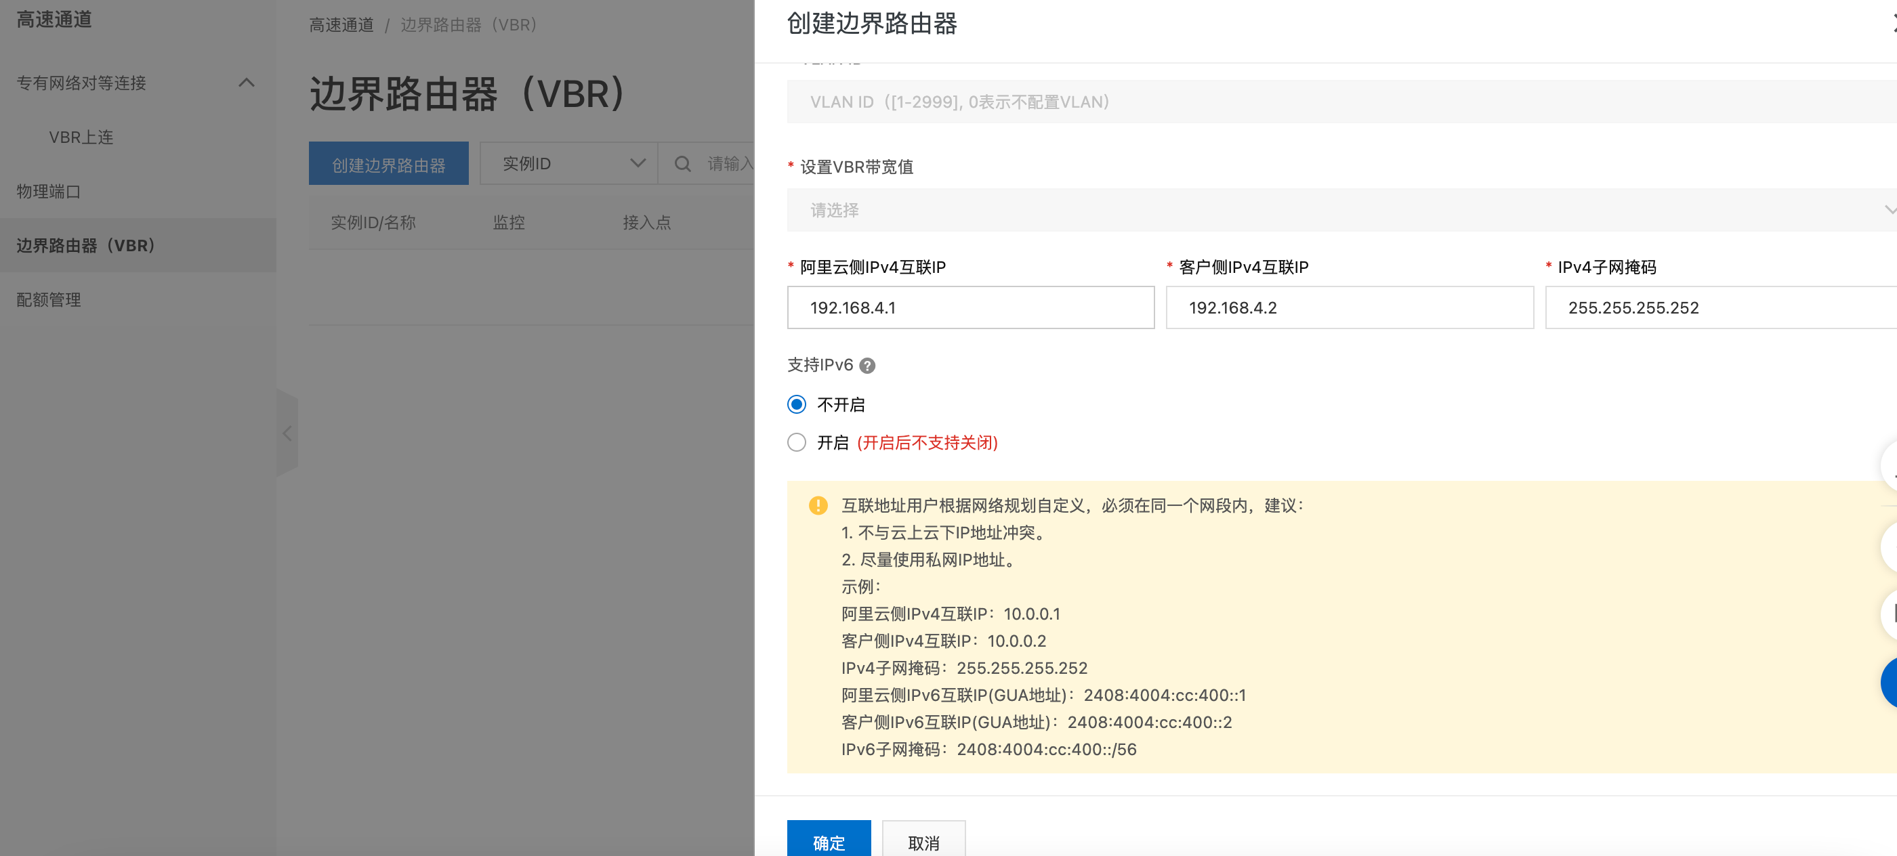Screen dimensions: 1897x856
Task: Click the example line 阿里云侧IPv4互联IP：10.0.0.1
Action: tap(951, 614)
